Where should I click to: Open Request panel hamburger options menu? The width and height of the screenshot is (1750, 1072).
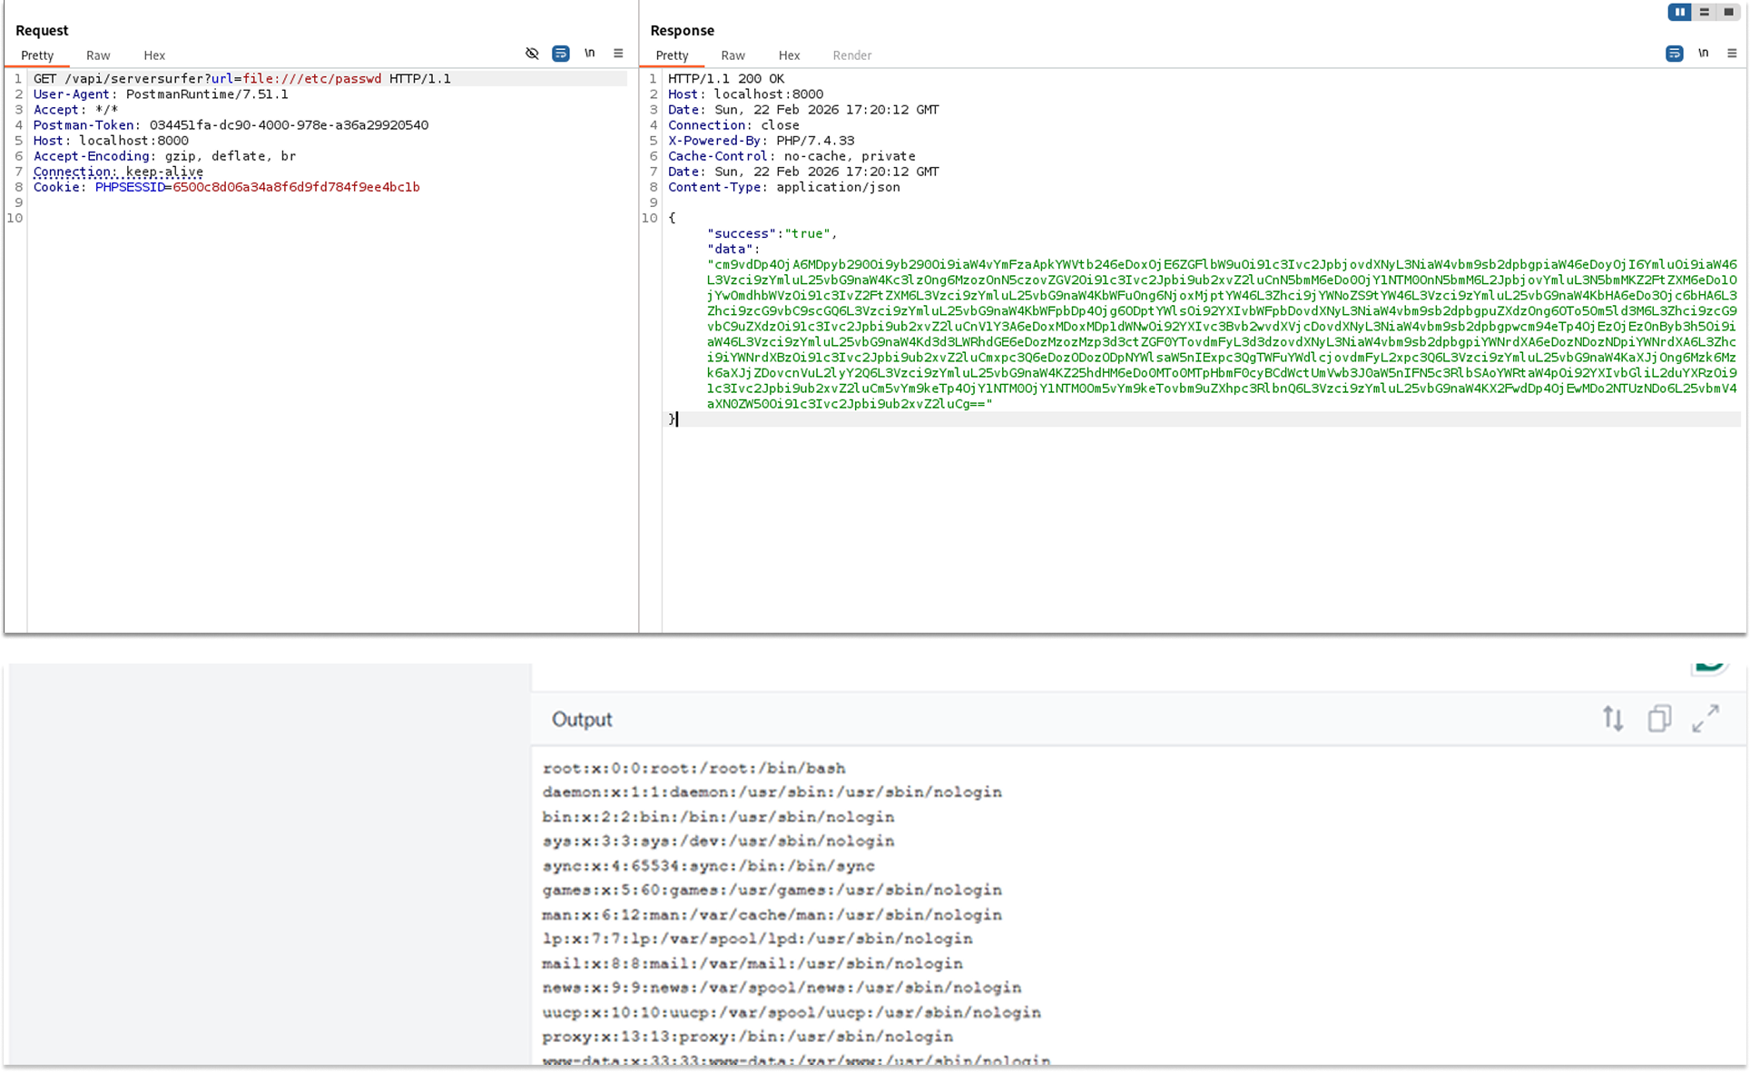(618, 54)
